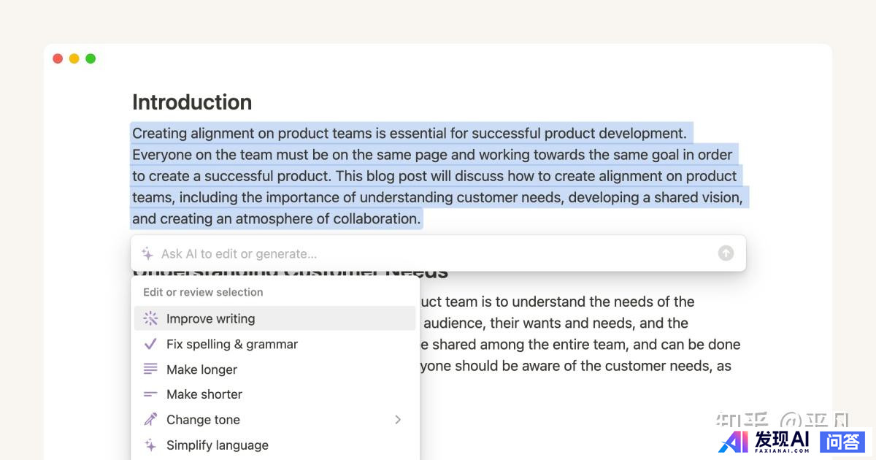Expand the Change tone submenu chevron

click(x=398, y=420)
